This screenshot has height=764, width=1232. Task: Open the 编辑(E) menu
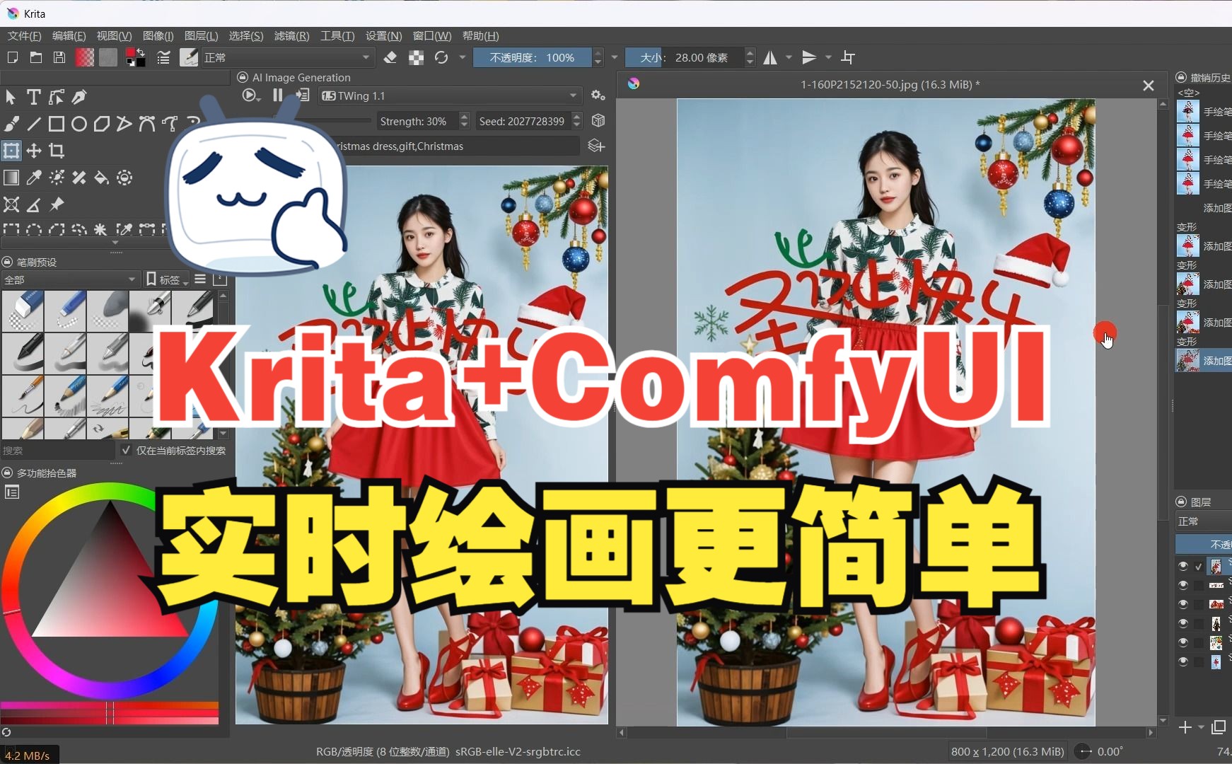(x=69, y=36)
